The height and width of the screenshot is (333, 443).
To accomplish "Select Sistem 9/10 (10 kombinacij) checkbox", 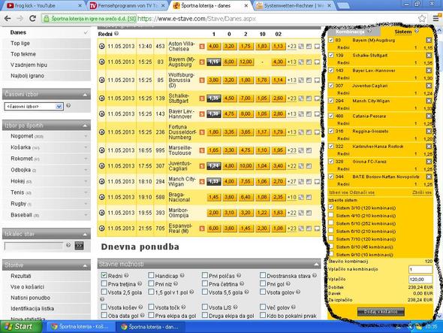I will (331, 254).
